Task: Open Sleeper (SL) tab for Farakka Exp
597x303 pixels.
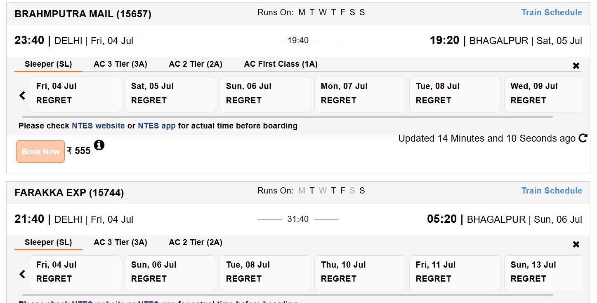Action: coord(48,242)
